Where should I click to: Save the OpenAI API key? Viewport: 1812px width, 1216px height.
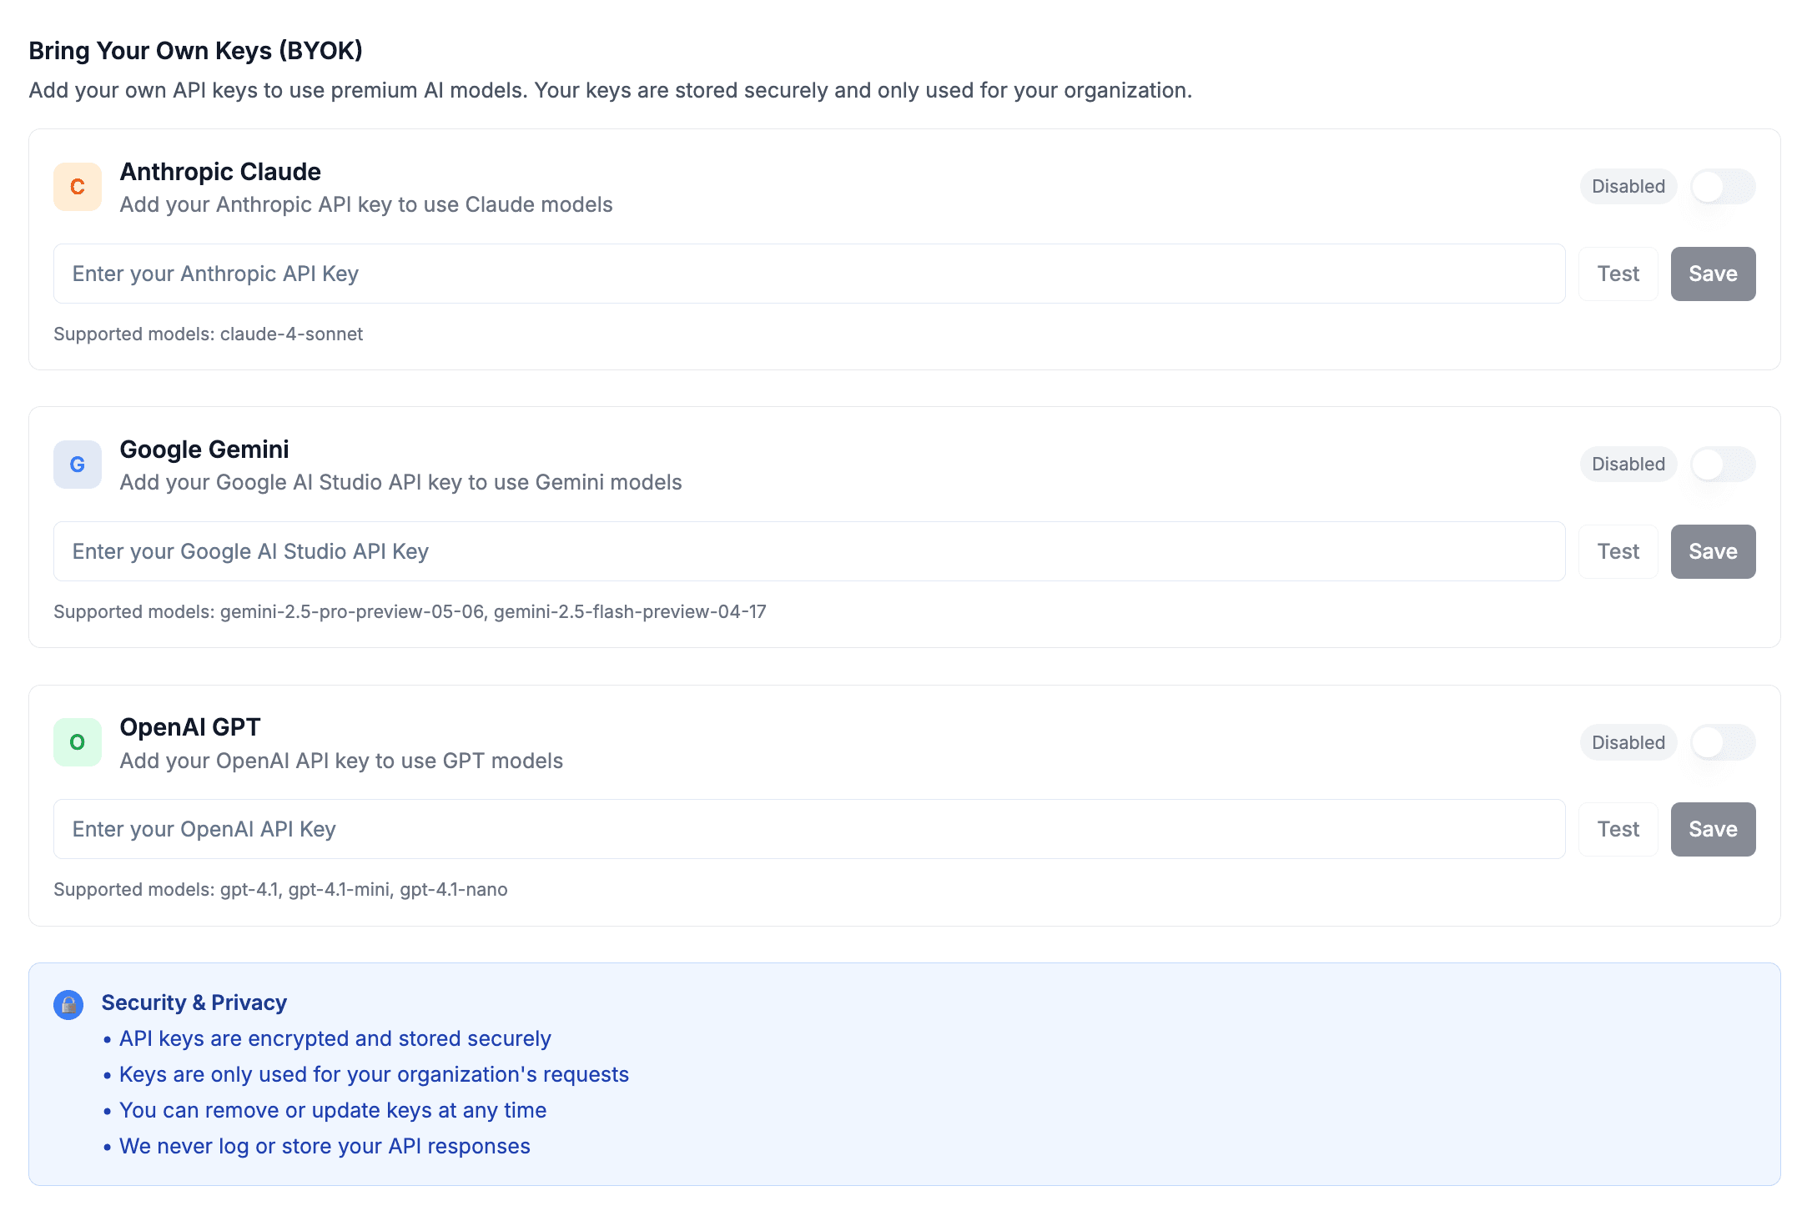(1713, 829)
